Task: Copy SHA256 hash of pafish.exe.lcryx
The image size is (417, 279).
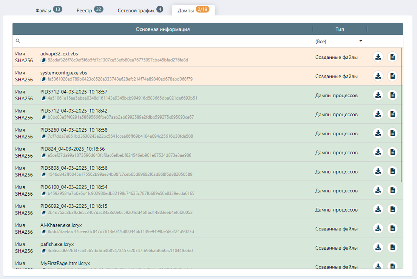Action: [43, 251]
